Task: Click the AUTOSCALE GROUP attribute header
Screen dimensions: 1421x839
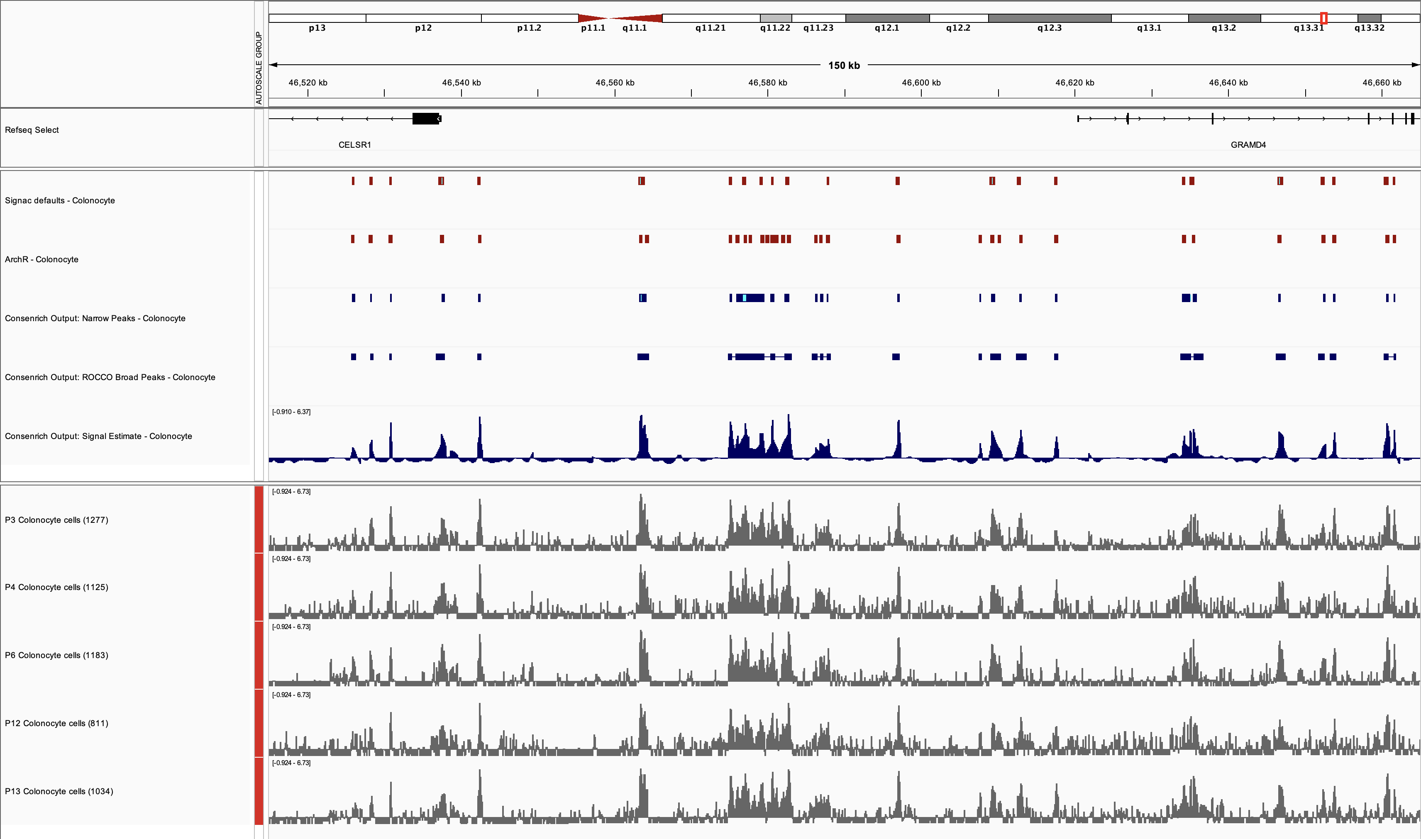Action: click(259, 68)
